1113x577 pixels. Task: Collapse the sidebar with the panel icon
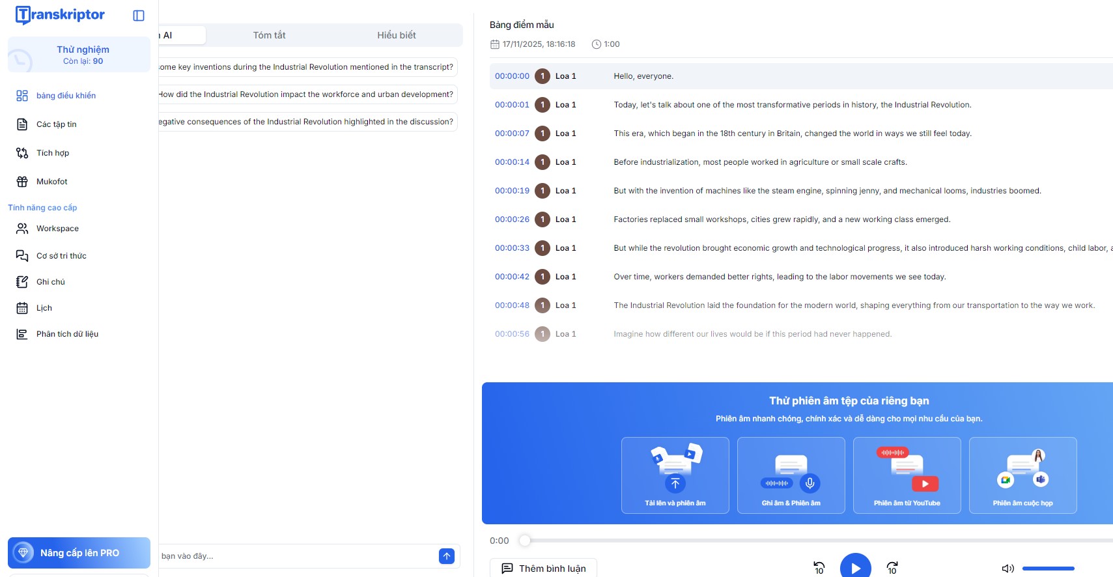click(x=139, y=16)
